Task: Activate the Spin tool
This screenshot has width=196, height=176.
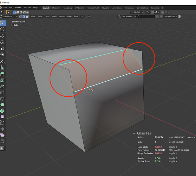Action: pos(2,111)
